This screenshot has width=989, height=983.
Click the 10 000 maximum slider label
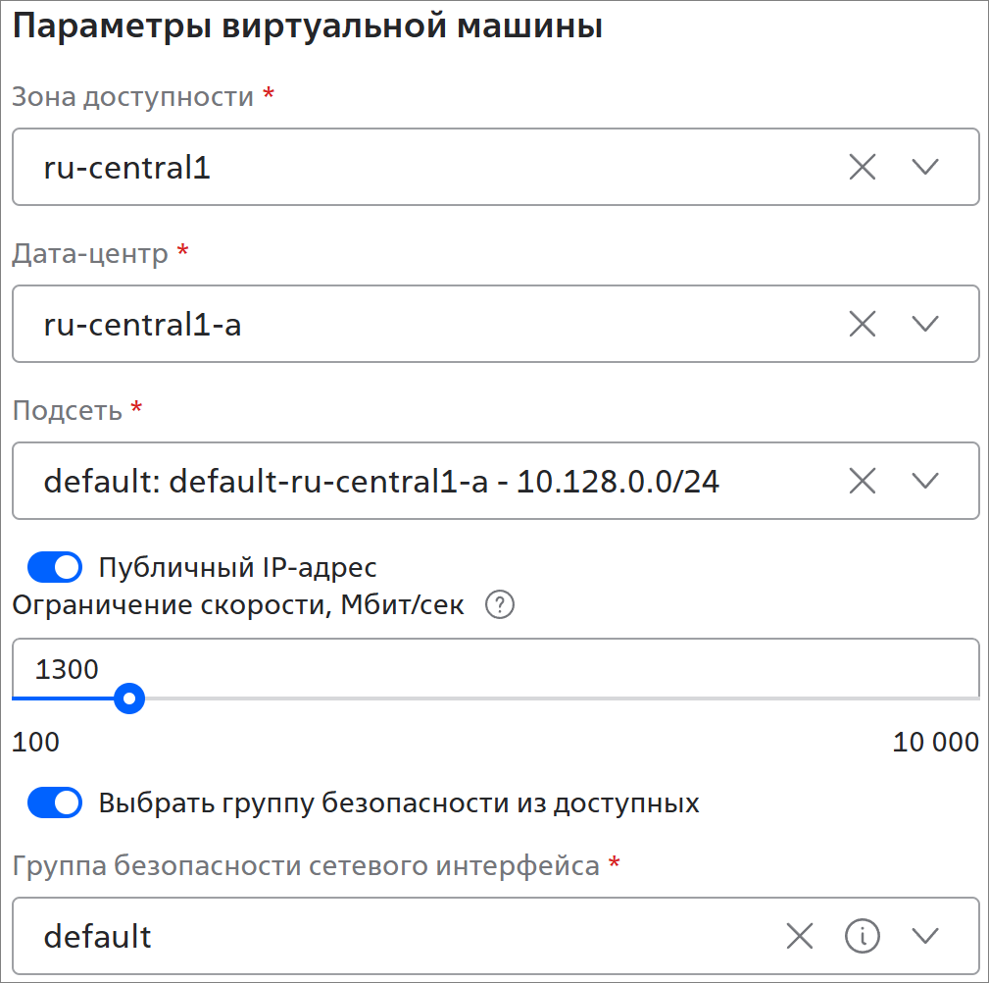[x=935, y=743]
